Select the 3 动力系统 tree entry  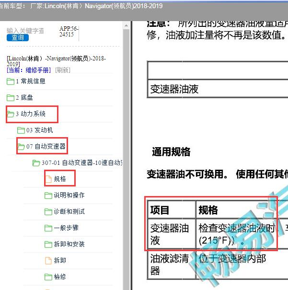point(31,114)
